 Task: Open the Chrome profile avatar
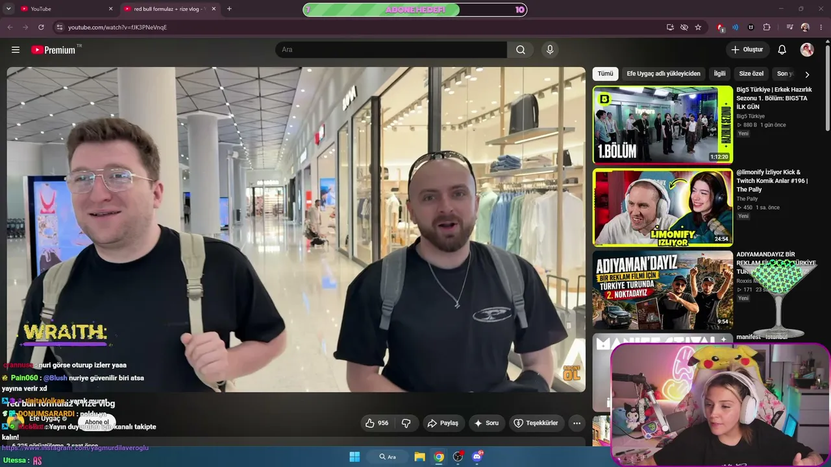(x=805, y=27)
